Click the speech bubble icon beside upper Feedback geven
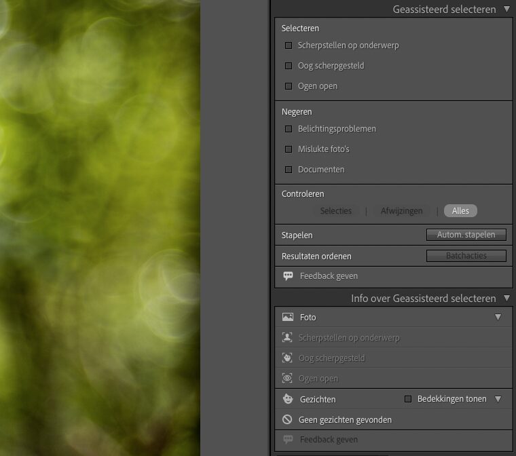This screenshot has height=456, width=516. click(288, 275)
